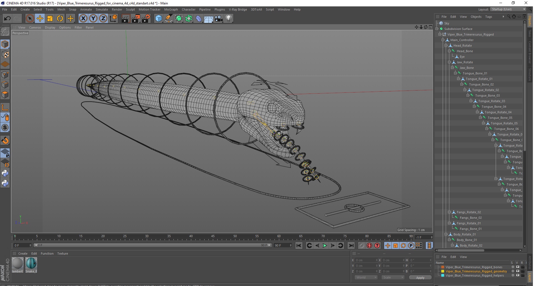This screenshot has height=286, width=534.
Task: Collapse the Main_Controller tree node
Action: (443, 40)
